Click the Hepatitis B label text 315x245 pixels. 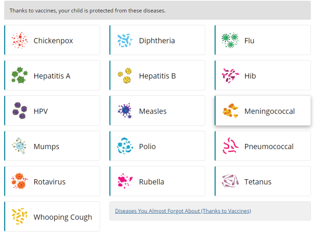157,76
